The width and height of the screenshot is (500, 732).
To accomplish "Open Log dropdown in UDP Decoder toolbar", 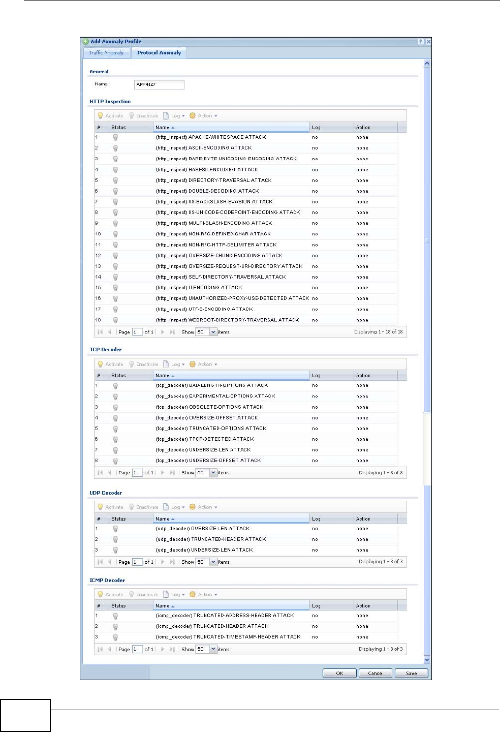I will click(174, 507).
